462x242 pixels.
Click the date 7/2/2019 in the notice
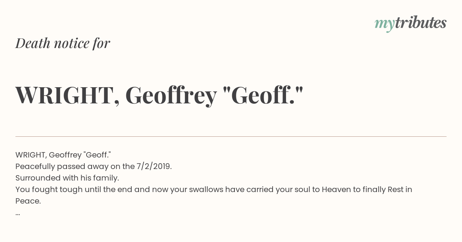tap(154, 166)
